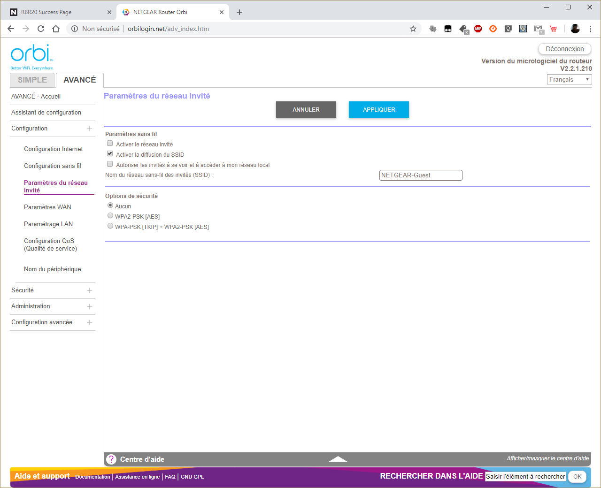Open Chrome's three-dot menu

[x=590, y=29]
